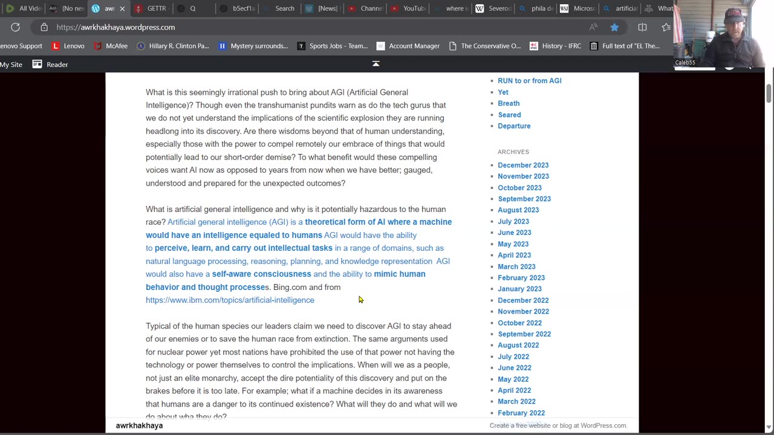774x435 pixels.
Task: Open the 'Breath' recent post
Action: (x=509, y=103)
